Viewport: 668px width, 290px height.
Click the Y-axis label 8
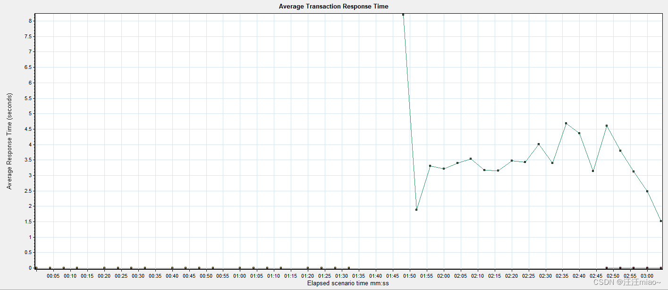tap(30, 21)
